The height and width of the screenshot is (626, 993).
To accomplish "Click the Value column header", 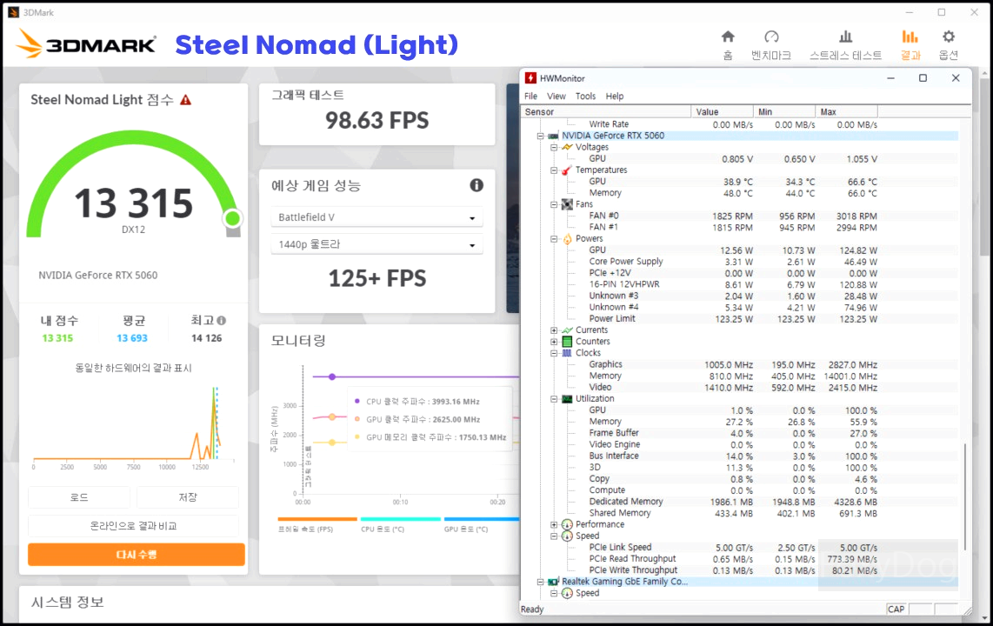I will pos(722,111).
